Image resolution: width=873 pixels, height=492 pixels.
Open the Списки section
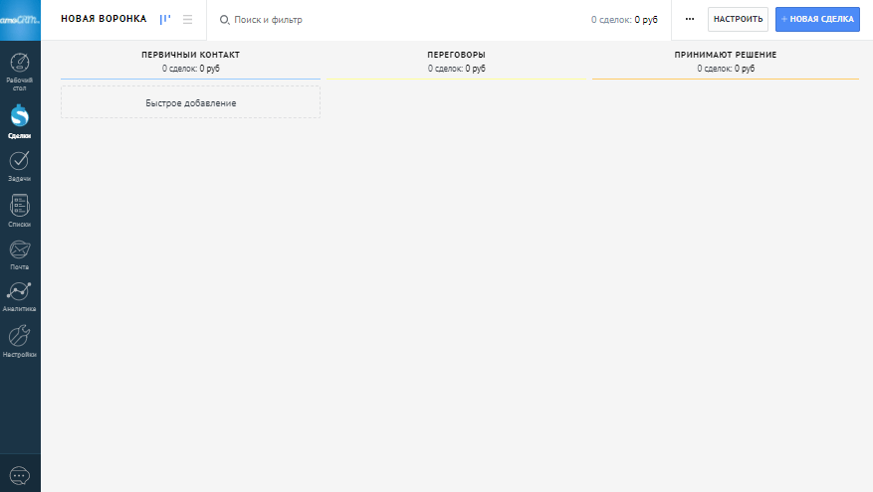[x=20, y=211]
